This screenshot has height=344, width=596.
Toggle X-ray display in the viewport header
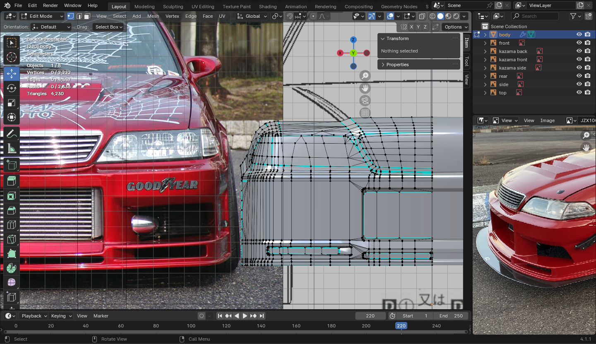[x=422, y=16]
